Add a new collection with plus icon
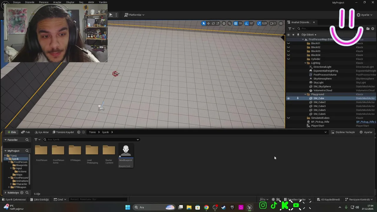The height and width of the screenshot is (212, 377). tap(22, 193)
